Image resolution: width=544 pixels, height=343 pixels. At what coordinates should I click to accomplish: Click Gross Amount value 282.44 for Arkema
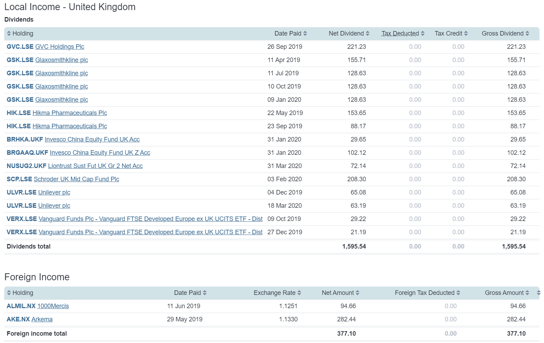[x=516, y=319]
